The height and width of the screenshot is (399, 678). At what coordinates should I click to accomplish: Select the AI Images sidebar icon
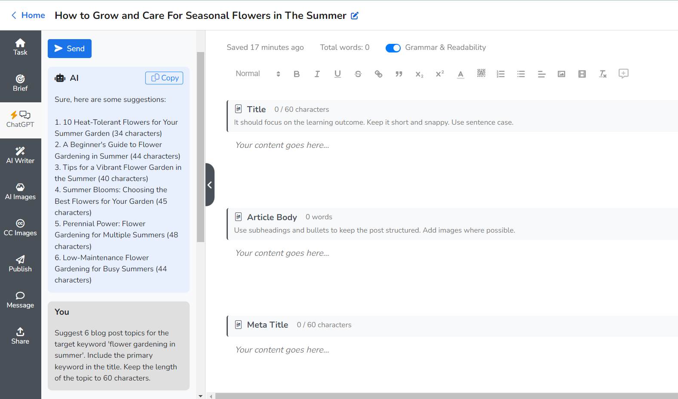coord(20,192)
